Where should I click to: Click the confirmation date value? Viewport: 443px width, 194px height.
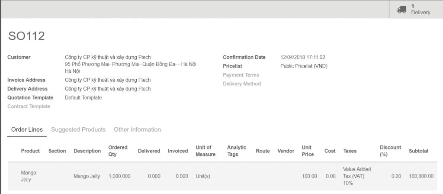(x=302, y=57)
